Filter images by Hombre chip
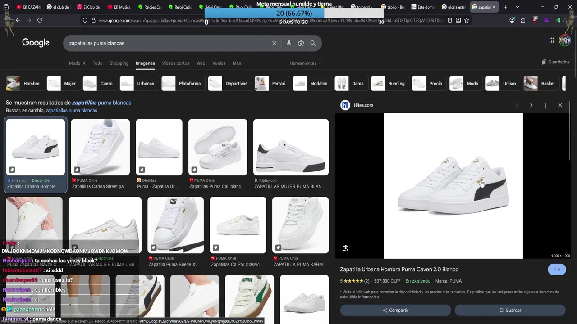This screenshot has width=577, height=324. [x=25, y=84]
